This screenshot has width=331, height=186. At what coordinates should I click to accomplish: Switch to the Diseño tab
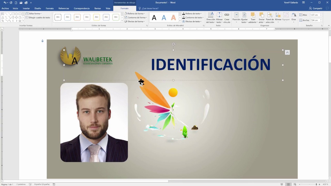(x=38, y=8)
